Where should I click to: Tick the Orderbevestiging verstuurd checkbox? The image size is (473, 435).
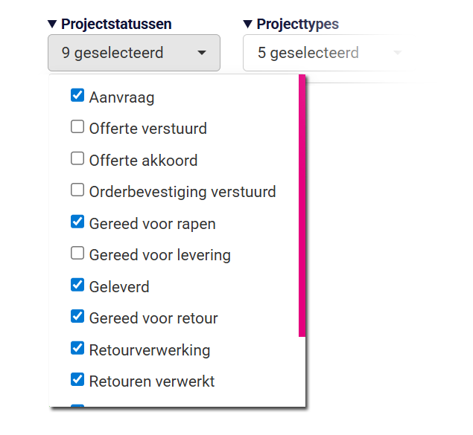pyautogui.click(x=77, y=190)
